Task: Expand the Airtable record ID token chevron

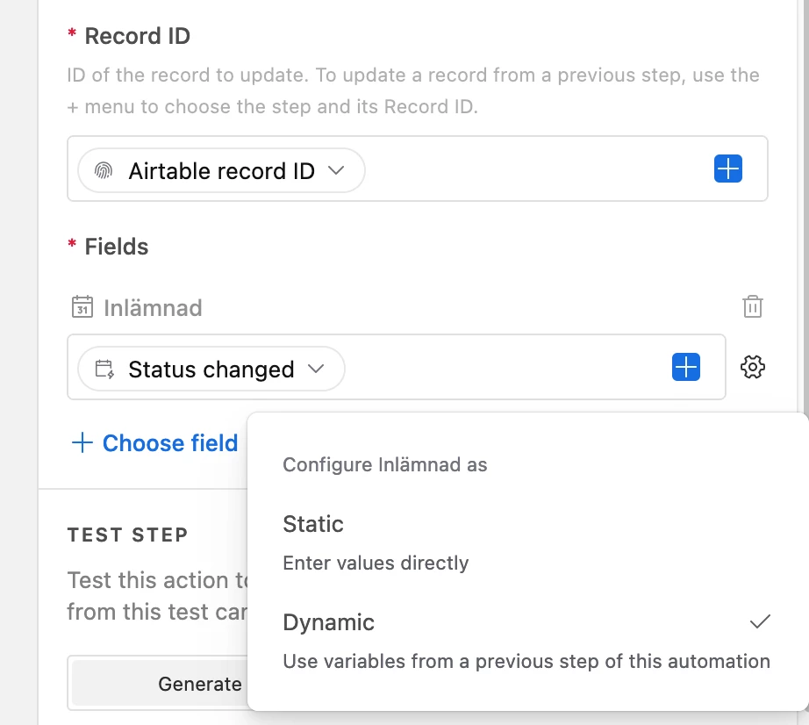Action: pyautogui.click(x=335, y=170)
